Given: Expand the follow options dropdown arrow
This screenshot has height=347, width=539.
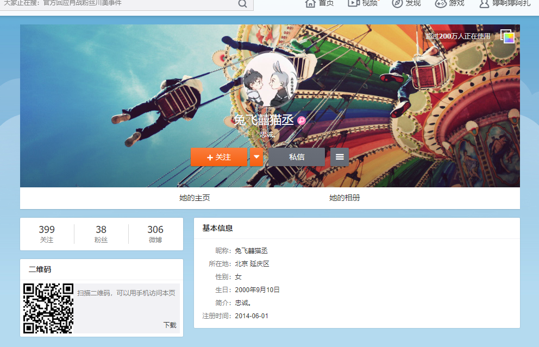Looking at the screenshot, I should 256,157.
